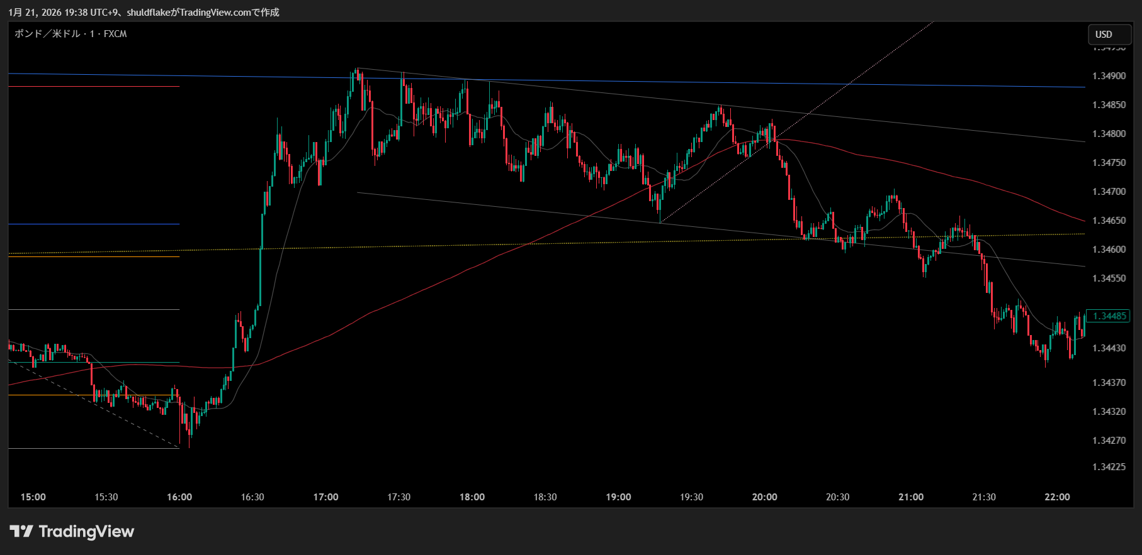The width and height of the screenshot is (1142, 555).
Task: Click the 1.34800 price axis label
Action: [x=1109, y=134]
